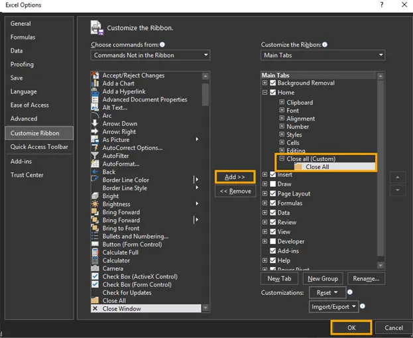Select Advanced Document Properties icon

(x=95, y=99)
